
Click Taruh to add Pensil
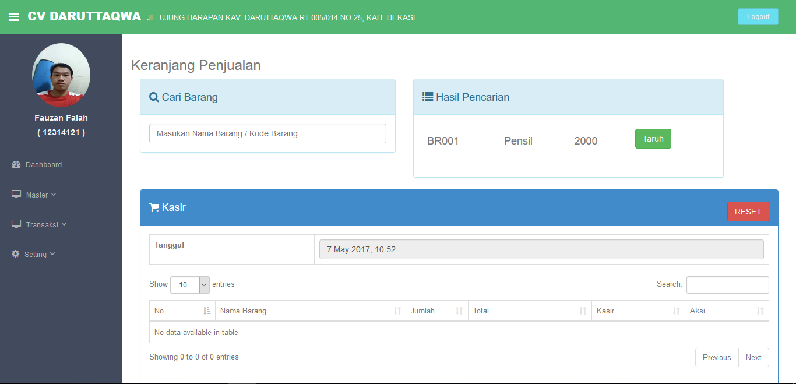653,139
